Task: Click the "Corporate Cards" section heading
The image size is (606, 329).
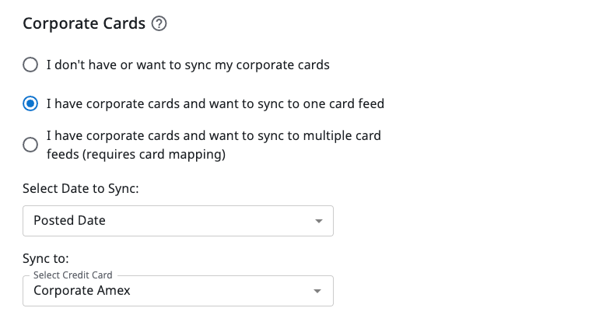Action: tap(84, 23)
